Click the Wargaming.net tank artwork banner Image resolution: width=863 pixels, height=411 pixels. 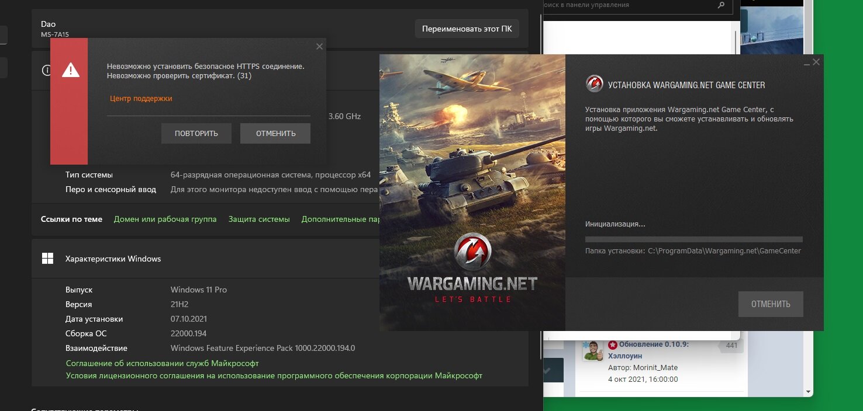coord(472,193)
